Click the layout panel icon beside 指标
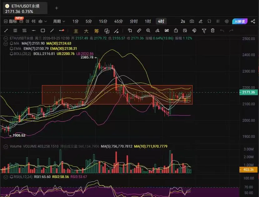The image size is (259, 197). click(x=22, y=21)
